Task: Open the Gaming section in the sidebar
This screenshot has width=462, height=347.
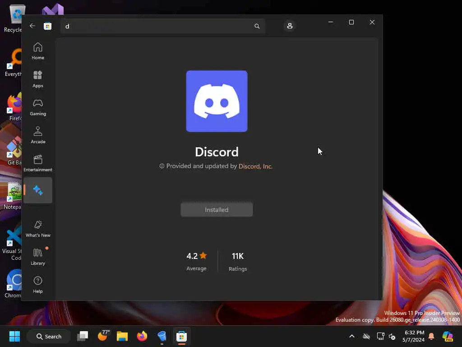Action: point(38,107)
